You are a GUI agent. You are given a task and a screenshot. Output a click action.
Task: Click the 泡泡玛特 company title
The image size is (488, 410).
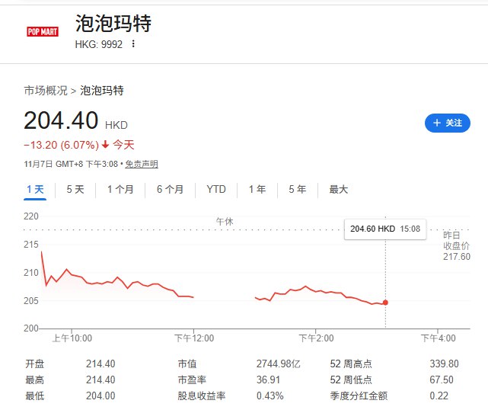(113, 24)
